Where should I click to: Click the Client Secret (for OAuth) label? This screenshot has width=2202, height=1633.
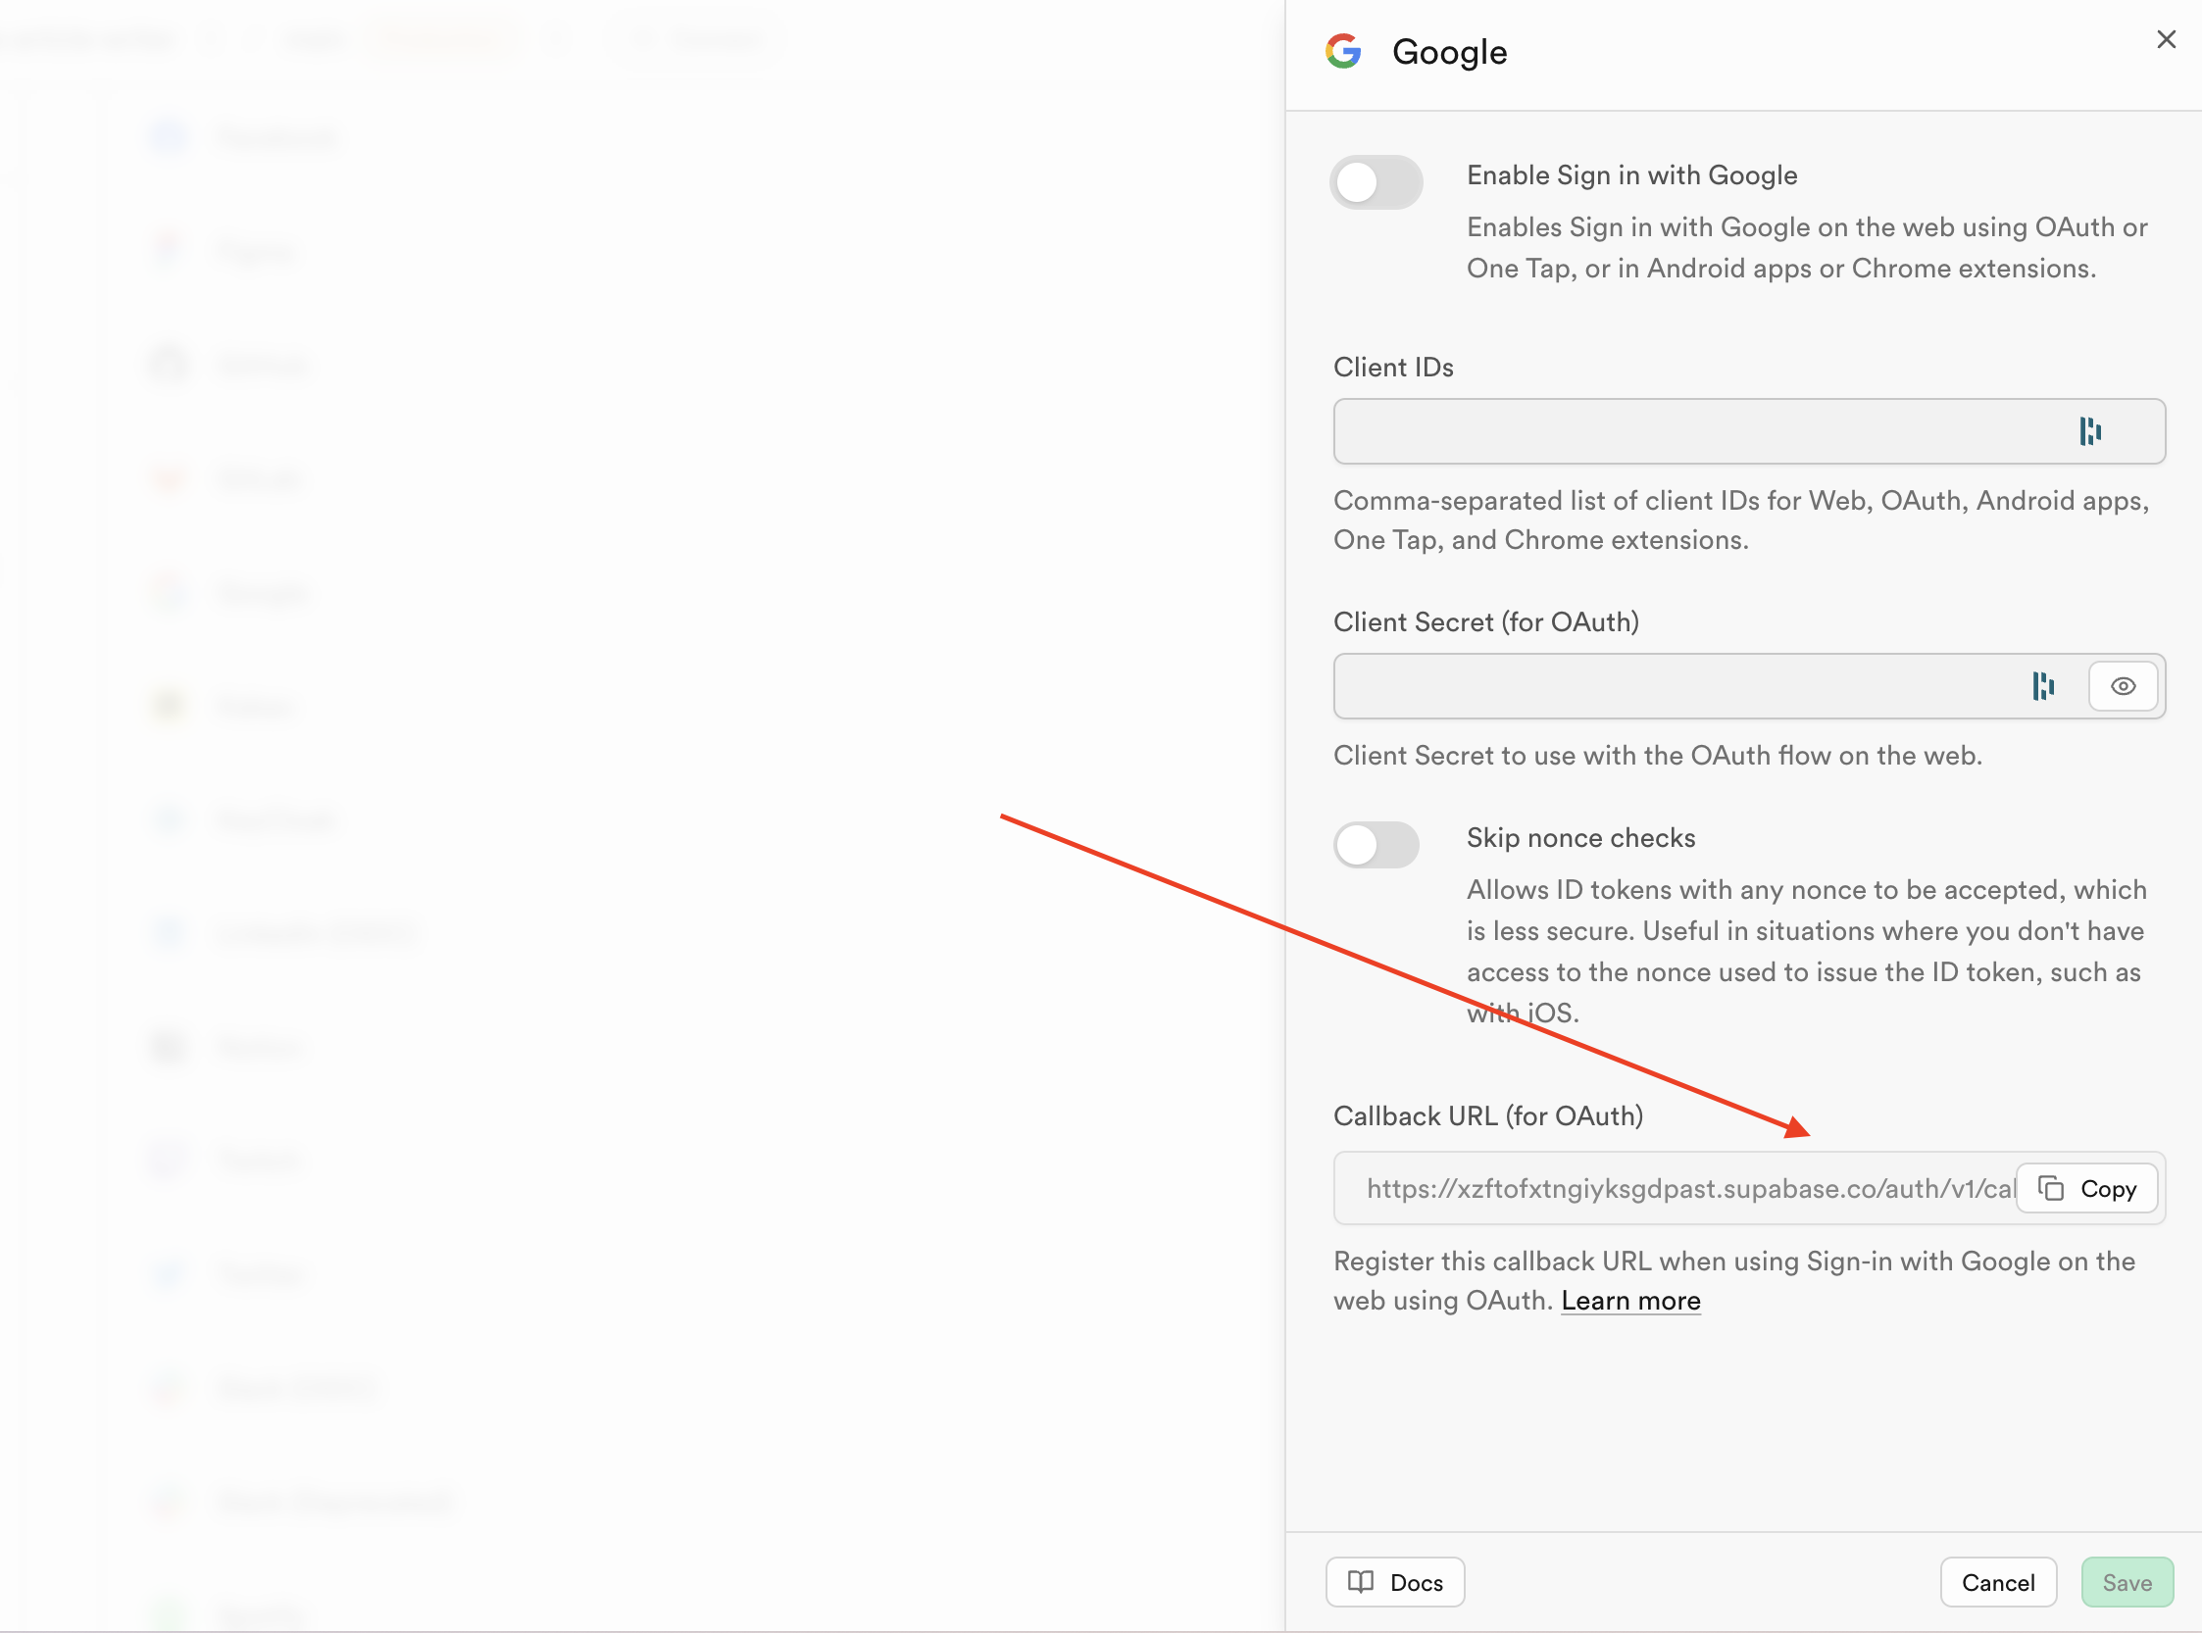tap(1486, 622)
